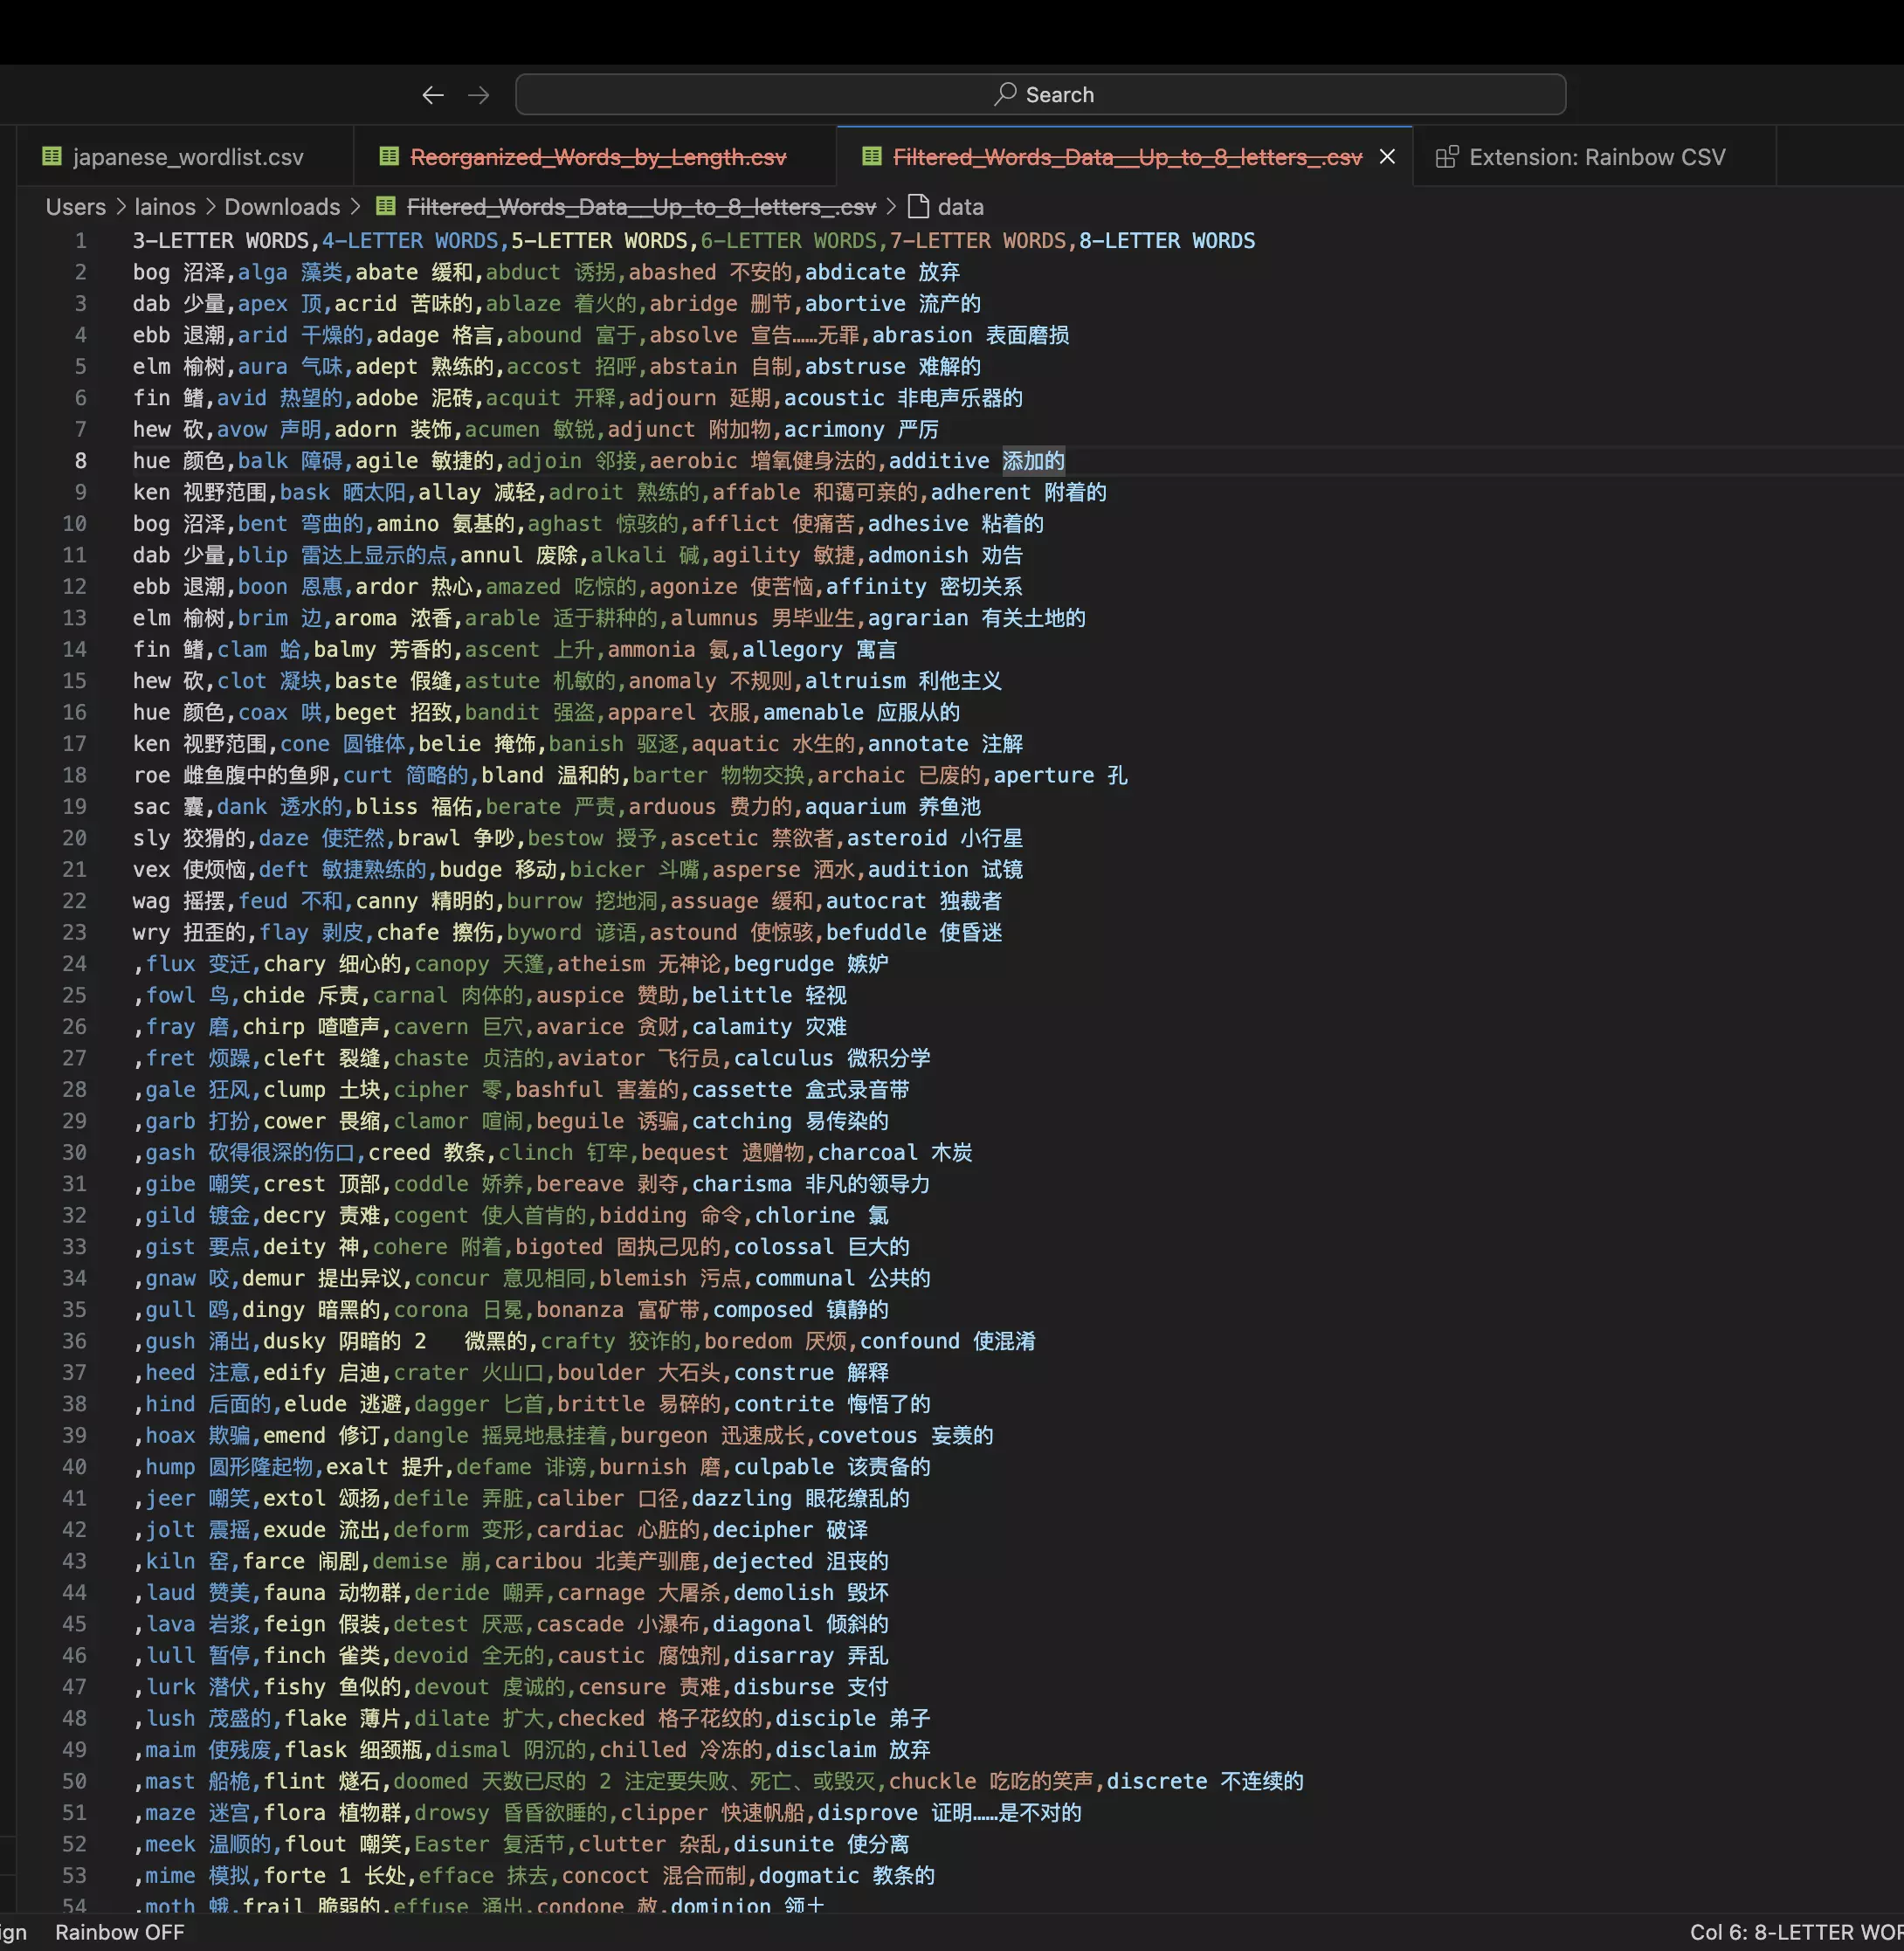1904x1951 pixels.
Task: Switch to the Extension: Rainbow CSV tab
Action: tap(1596, 157)
